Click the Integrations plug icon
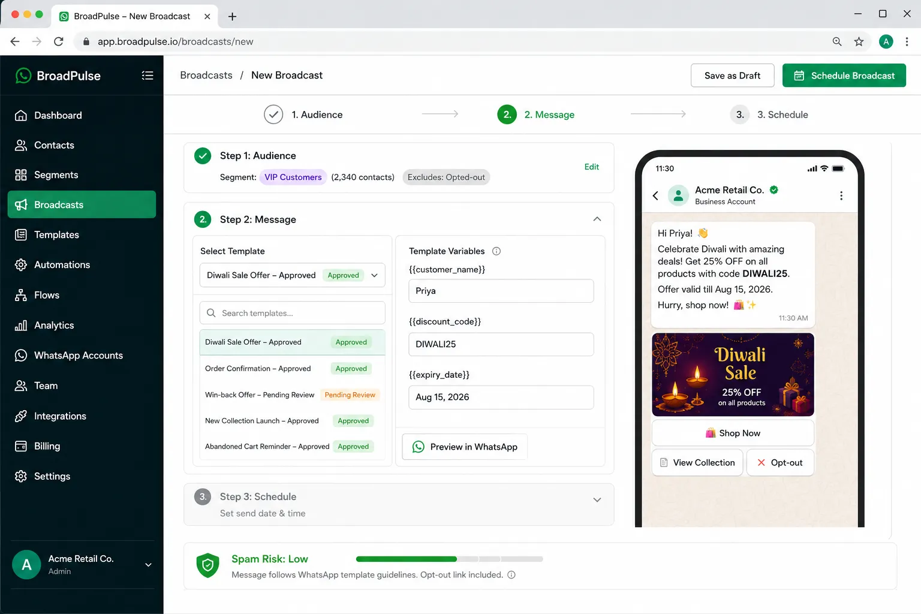Viewport: 921px width, 614px height. (21, 416)
